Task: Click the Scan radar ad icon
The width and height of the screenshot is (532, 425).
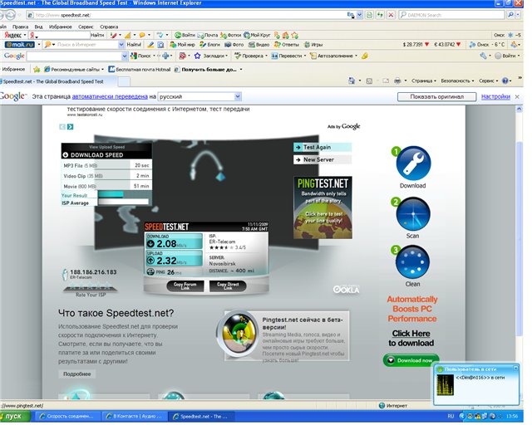Action: [413, 214]
